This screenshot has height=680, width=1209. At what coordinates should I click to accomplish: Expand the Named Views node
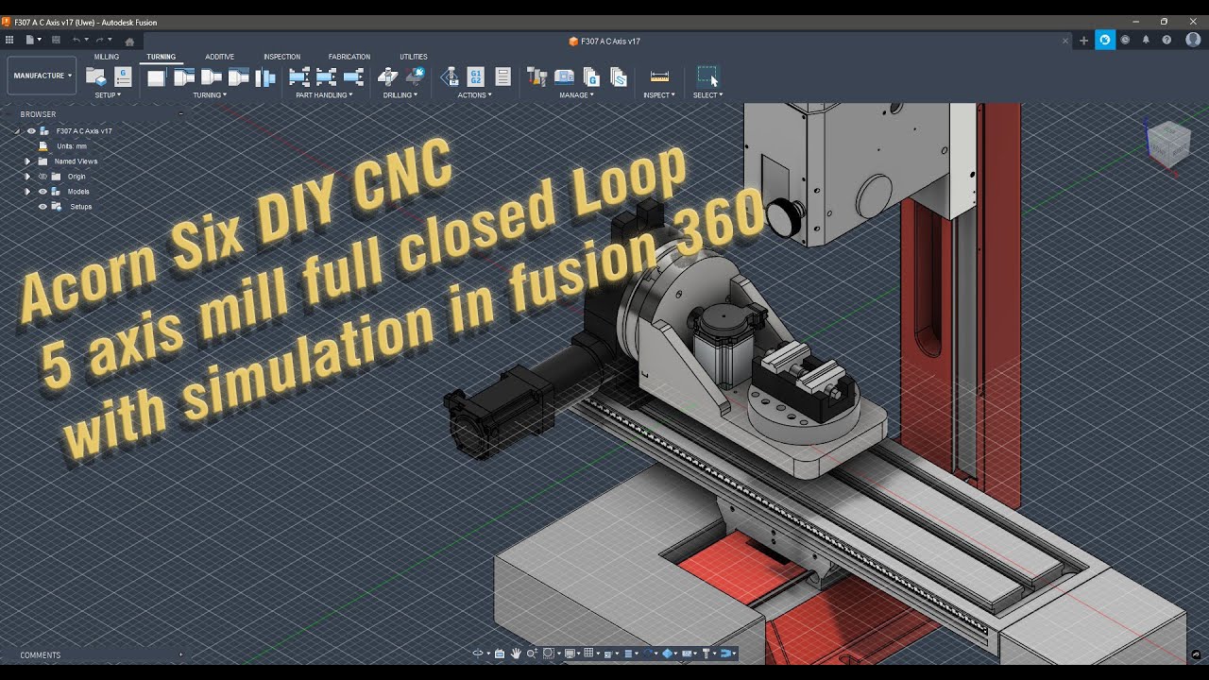click(27, 161)
